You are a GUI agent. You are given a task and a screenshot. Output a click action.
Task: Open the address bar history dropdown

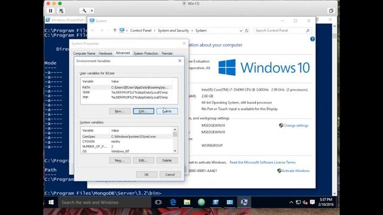(x=241, y=30)
